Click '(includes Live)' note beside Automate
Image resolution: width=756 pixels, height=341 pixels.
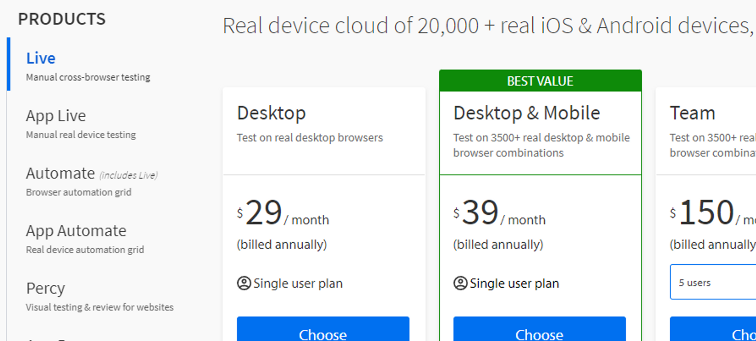129,175
